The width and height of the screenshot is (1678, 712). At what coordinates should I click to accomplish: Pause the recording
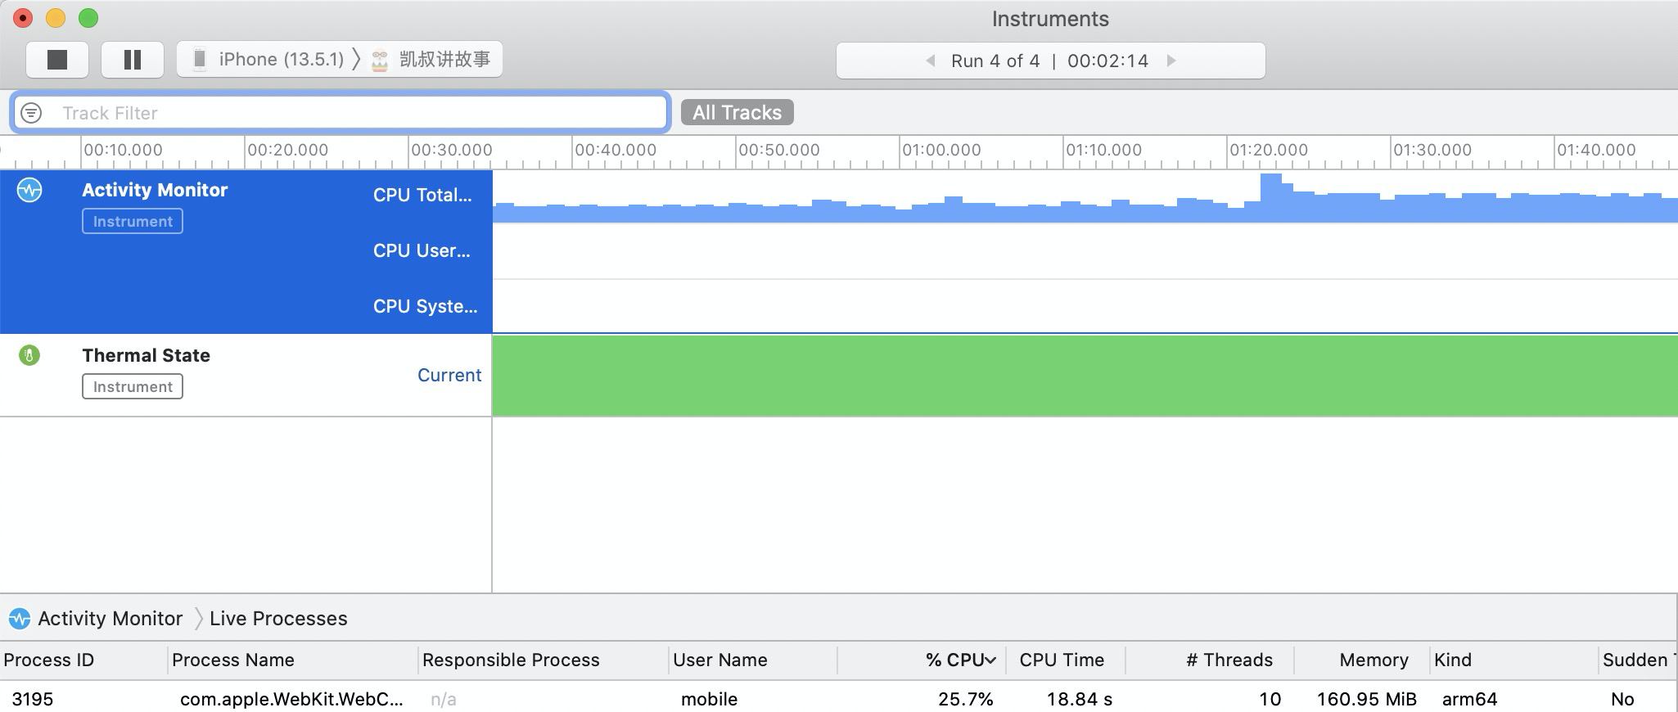132,60
